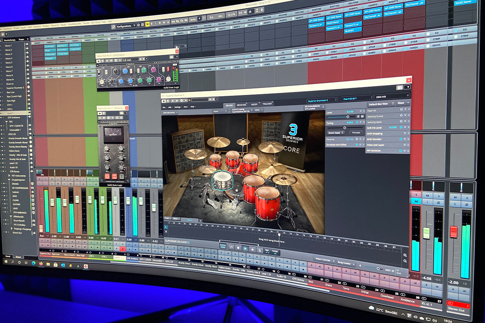Open the Konfigurationen dropdown in MixConsole
The image size is (485, 323).
pos(126,26)
